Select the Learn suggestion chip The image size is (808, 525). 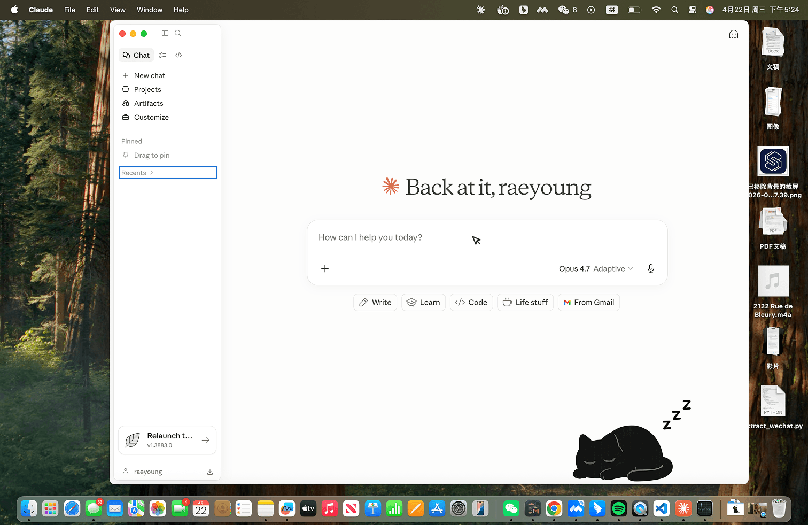pos(423,303)
